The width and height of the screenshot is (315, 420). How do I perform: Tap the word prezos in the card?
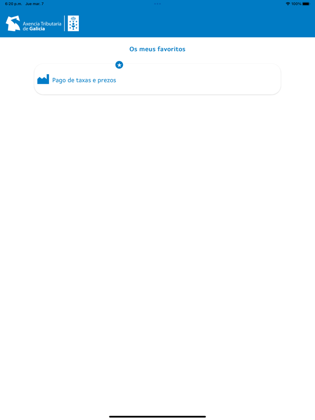107,80
